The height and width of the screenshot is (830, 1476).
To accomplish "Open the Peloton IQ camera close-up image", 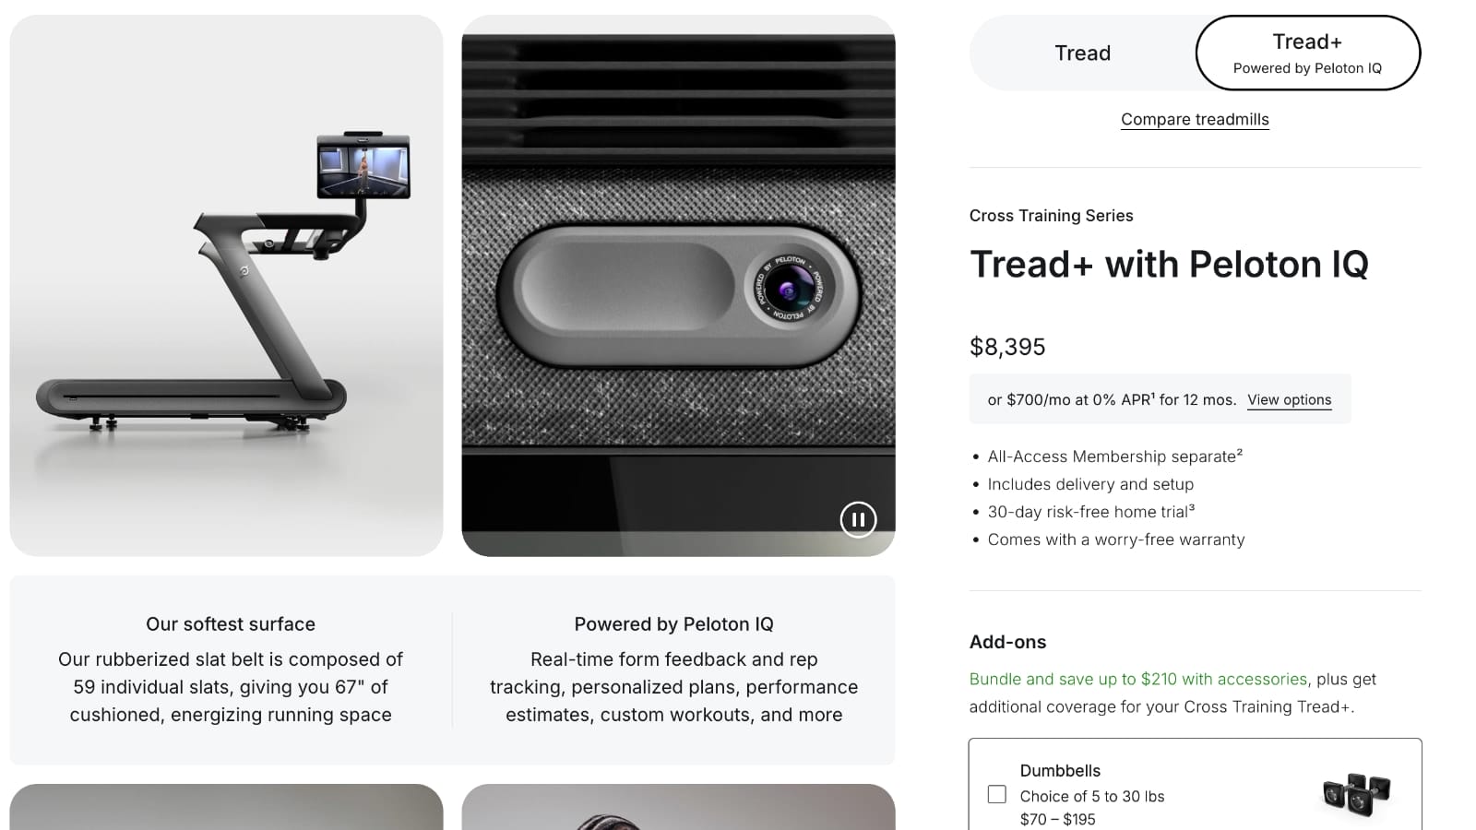I will pos(678,285).
